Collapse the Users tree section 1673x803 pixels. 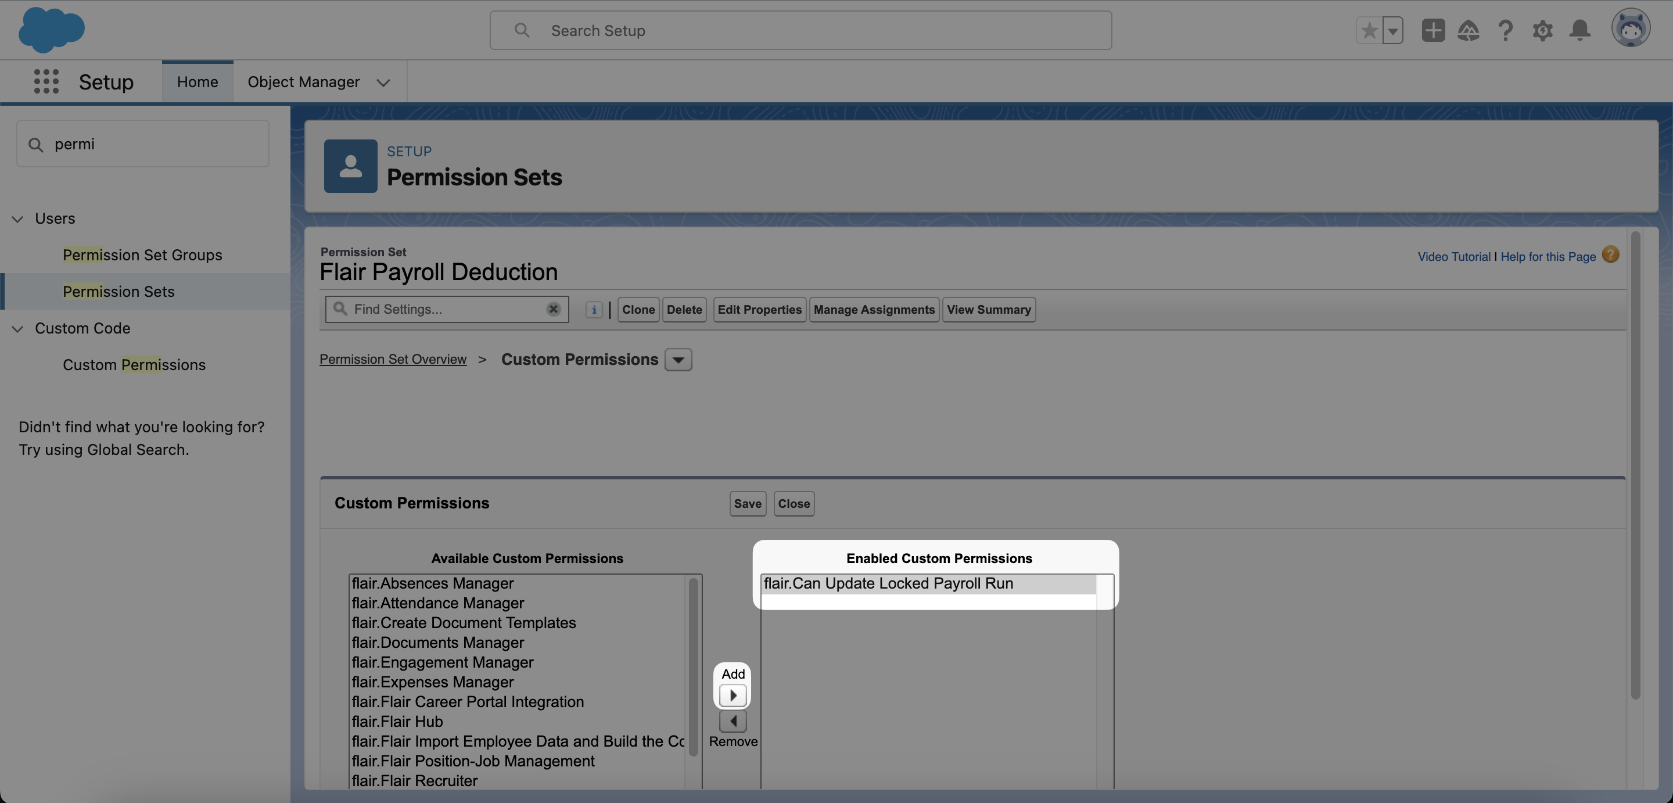tap(17, 219)
